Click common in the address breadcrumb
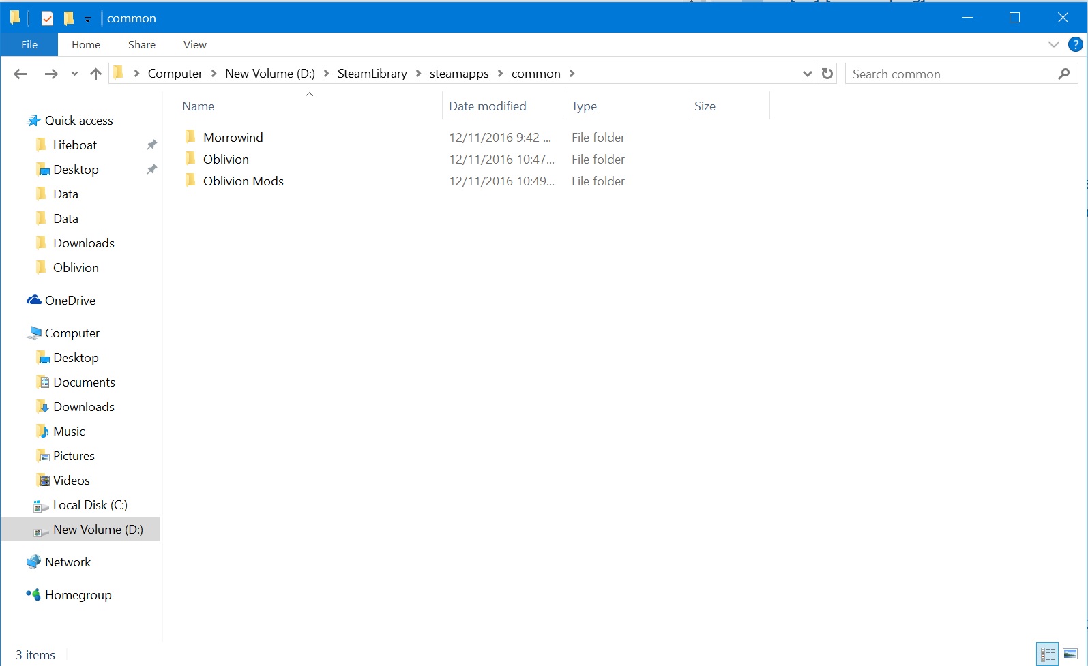The image size is (1088, 666). coord(536,74)
